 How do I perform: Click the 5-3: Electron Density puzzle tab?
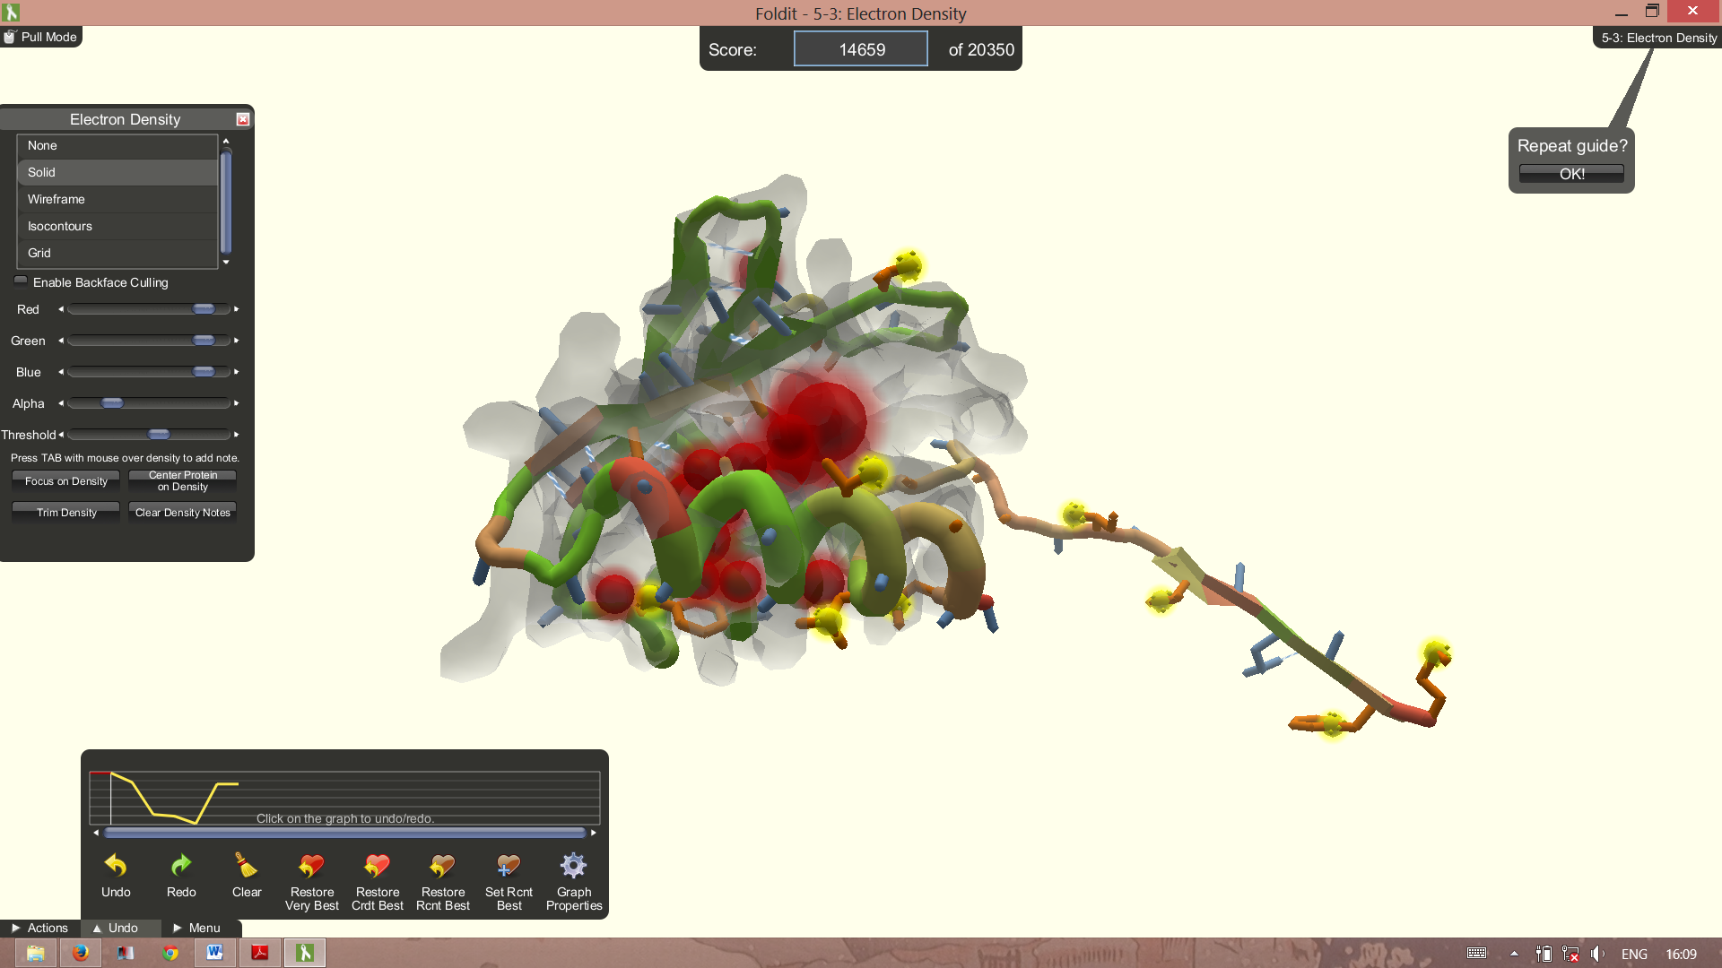1658,38
